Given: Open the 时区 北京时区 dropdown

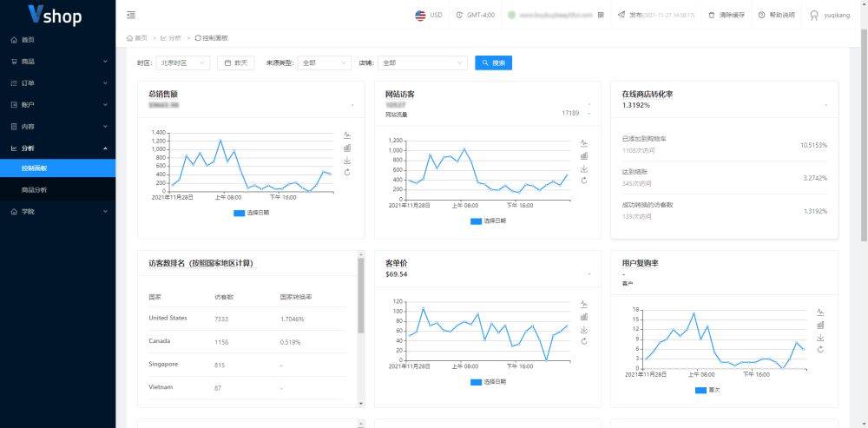Looking at the screenshot, I should pos(182,63).
